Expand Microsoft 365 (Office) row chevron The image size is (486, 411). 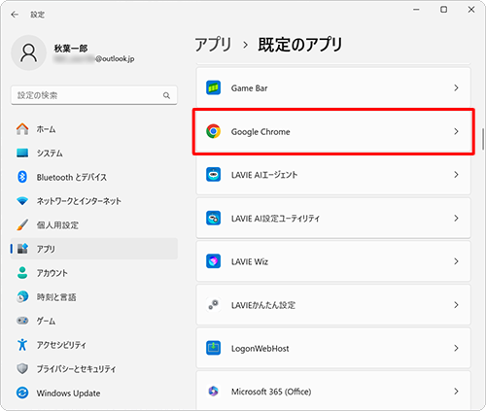tap(456, 392)
